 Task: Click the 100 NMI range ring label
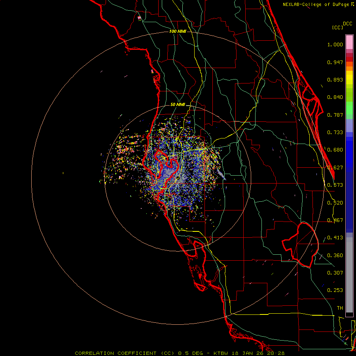click(x=178, y=31)
